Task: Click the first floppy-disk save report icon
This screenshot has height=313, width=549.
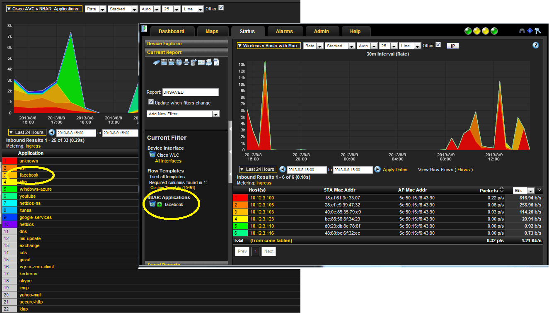Action: coord(164,62)
